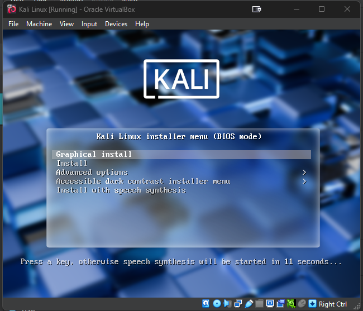
Task: Click the Right Ctrl host key label
Action: [333, 304]
